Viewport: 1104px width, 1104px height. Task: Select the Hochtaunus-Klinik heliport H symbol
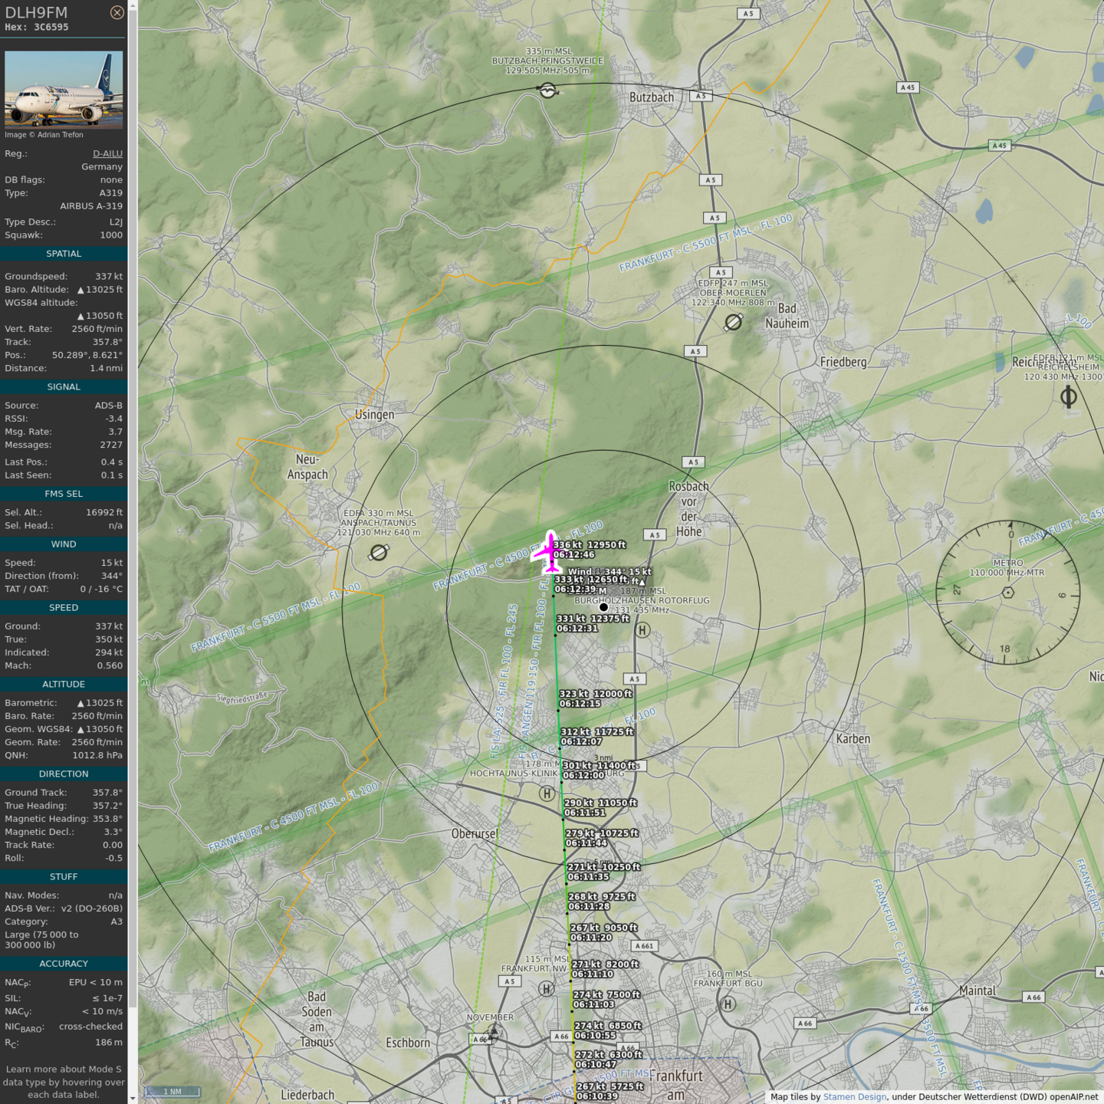(547, 793)
